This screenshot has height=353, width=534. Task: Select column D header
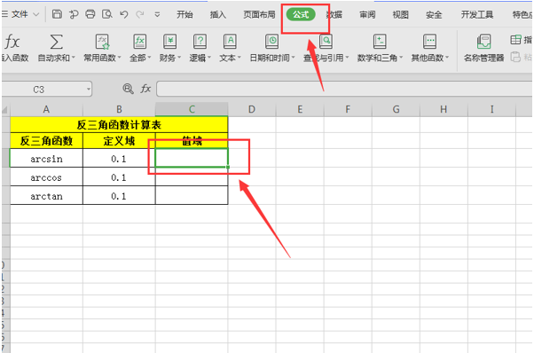point(252,109)
